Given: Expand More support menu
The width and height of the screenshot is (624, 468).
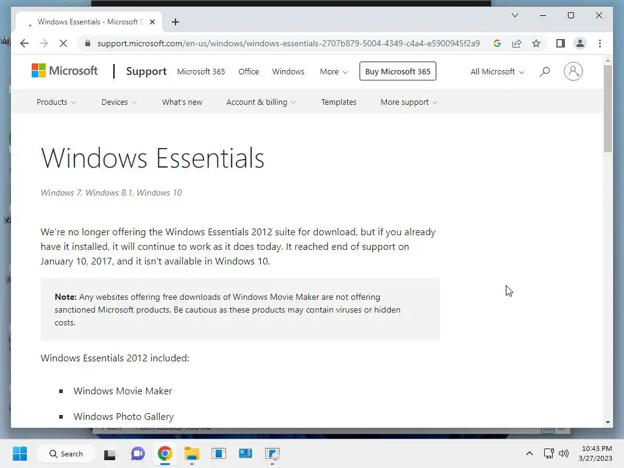Looking at the screenshot, I should click(409, 102).
